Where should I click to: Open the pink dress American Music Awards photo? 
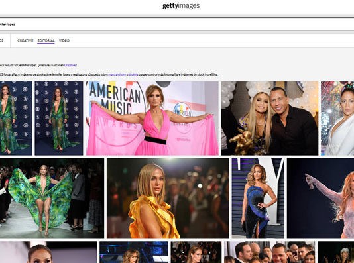tap(152, 119)
